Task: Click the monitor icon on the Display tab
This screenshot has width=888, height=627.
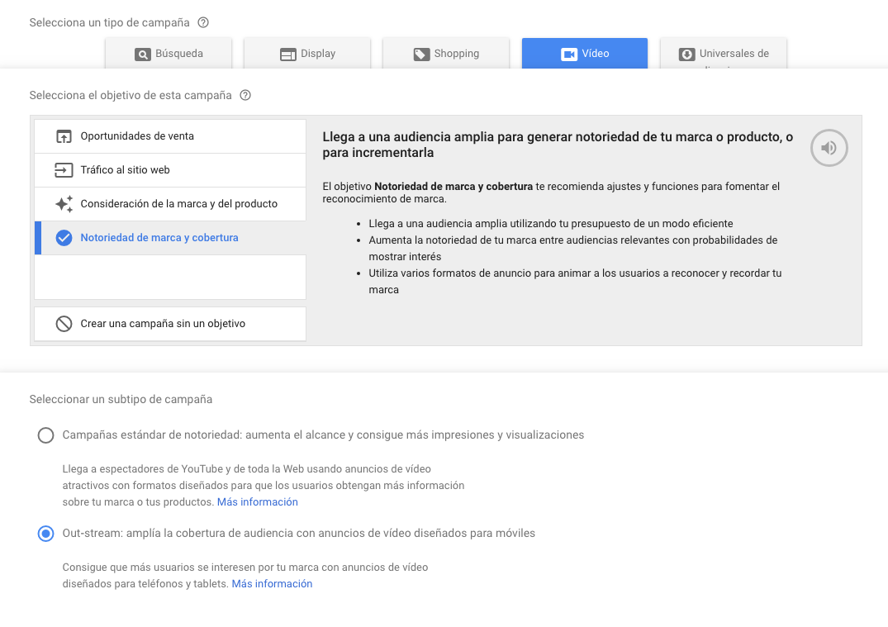Action: 287,53
